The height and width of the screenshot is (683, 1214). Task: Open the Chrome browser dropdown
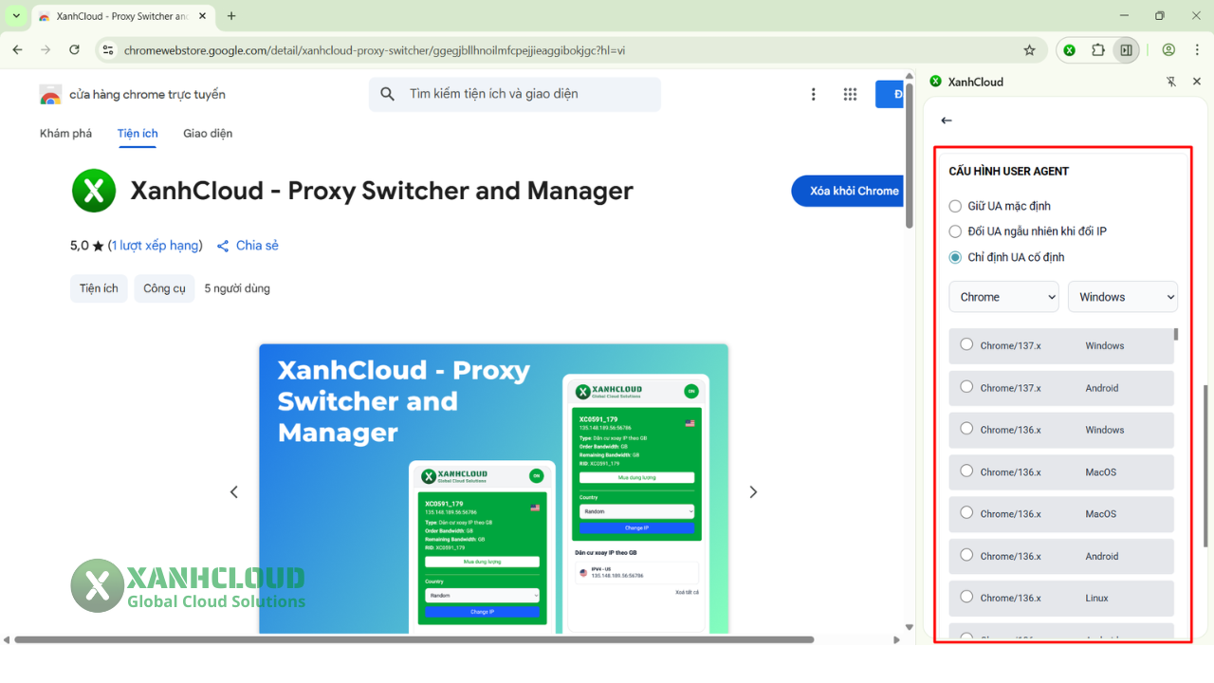coord(1003,297)
